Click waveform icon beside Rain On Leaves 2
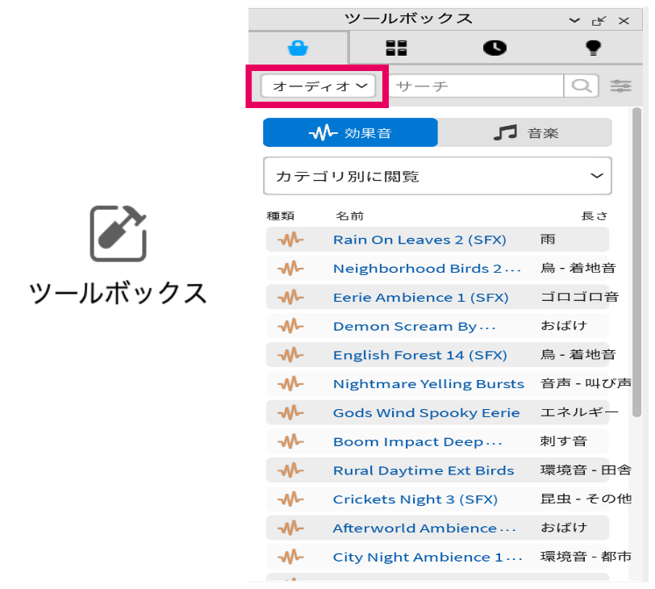The height and width of the screenshot is (589, 655). [290, 240]
